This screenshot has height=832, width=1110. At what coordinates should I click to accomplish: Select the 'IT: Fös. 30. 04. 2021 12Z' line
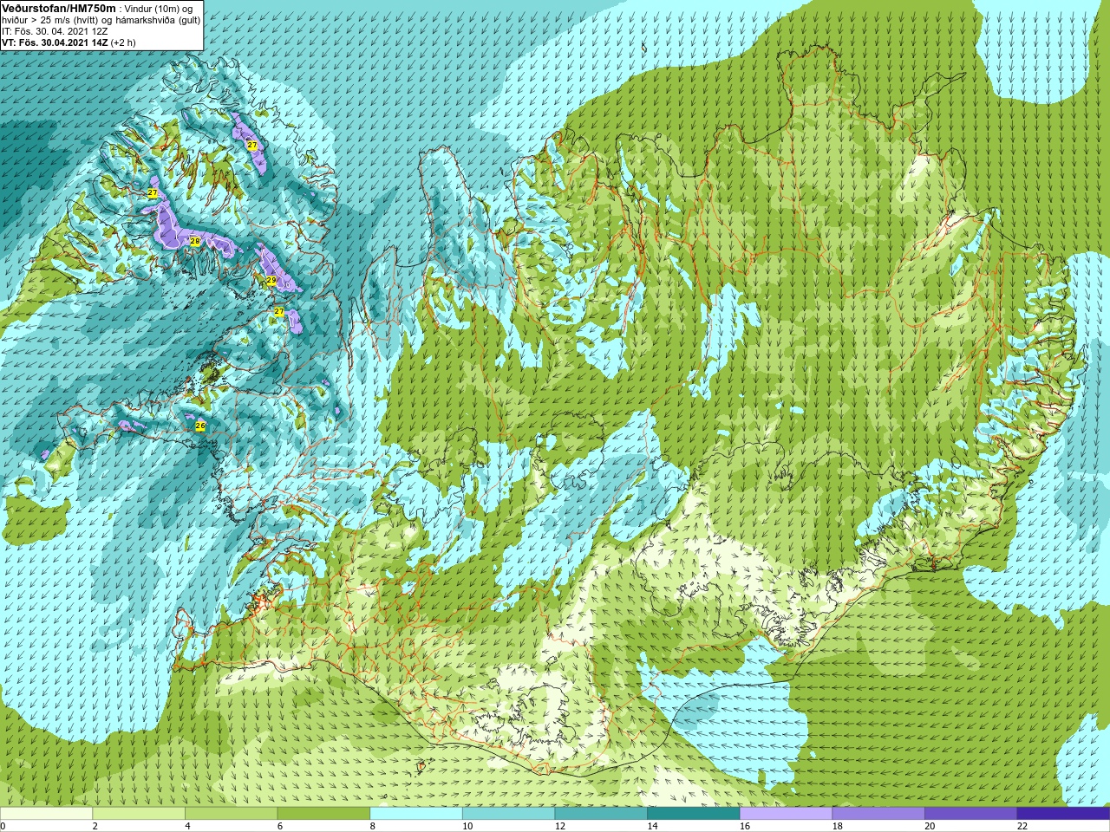coord(55,30)
